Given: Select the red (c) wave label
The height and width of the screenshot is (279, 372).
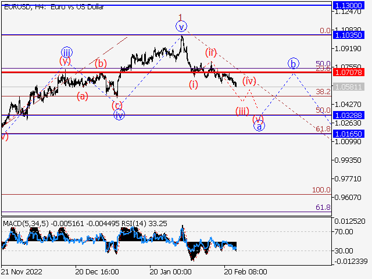Looking at the screenshot, I should click(x=117, y=105).
